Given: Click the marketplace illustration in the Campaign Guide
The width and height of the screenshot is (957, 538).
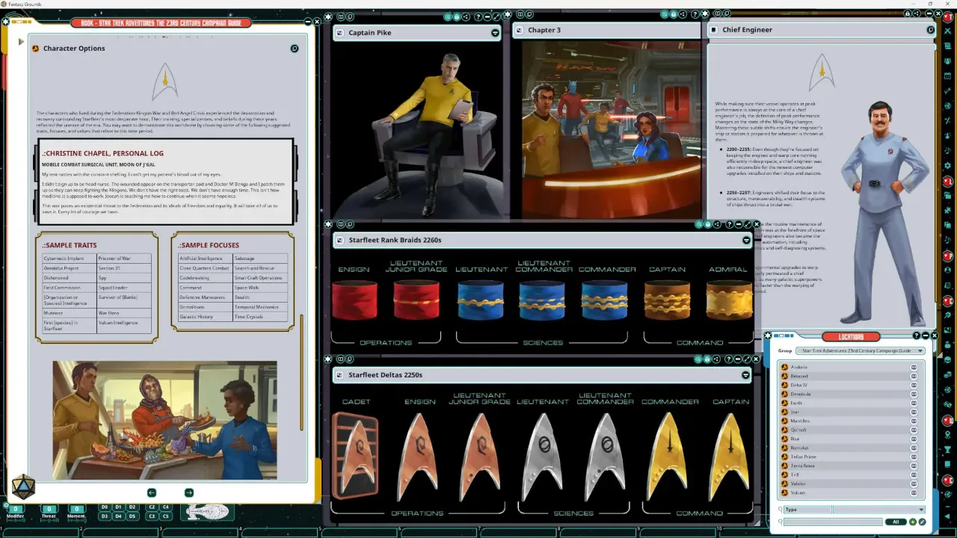Looking at the screenshot, I should [x=165, y=420].
